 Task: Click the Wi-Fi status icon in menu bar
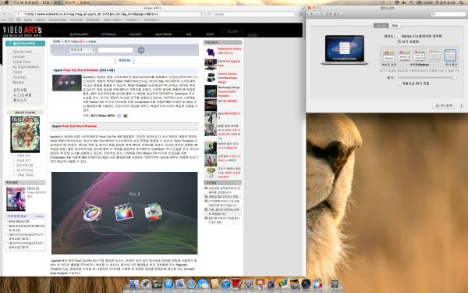pyautogui.click(x=397, y=2)
